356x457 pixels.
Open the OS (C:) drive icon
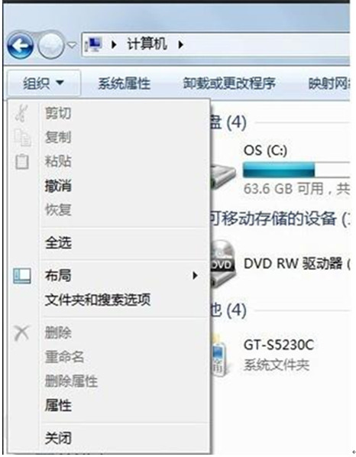[x=223, y=176]
